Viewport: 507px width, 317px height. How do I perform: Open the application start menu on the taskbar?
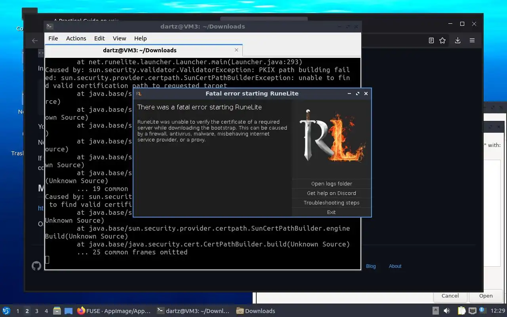pyautogui.click(x=6, y=311)
